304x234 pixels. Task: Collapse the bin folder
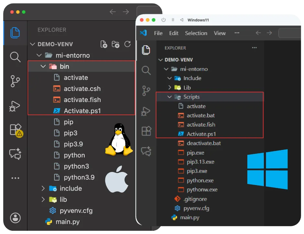[43, 67]
